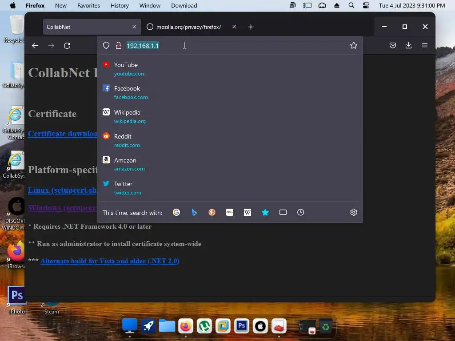Search open tabs using the tab icon
The height and width of the screenshot is (341, 455).
[283, 213]
